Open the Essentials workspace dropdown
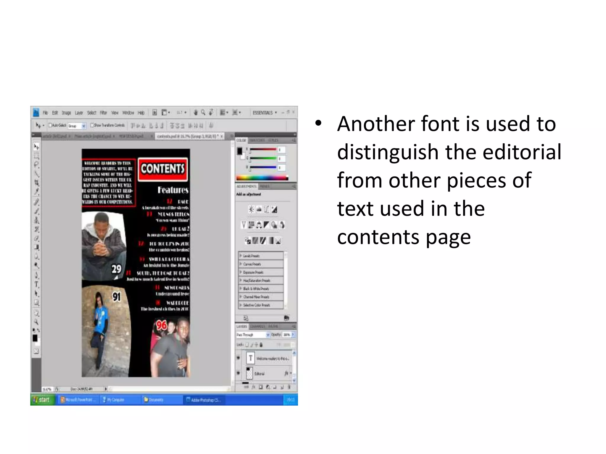 (x=265, y=113)
